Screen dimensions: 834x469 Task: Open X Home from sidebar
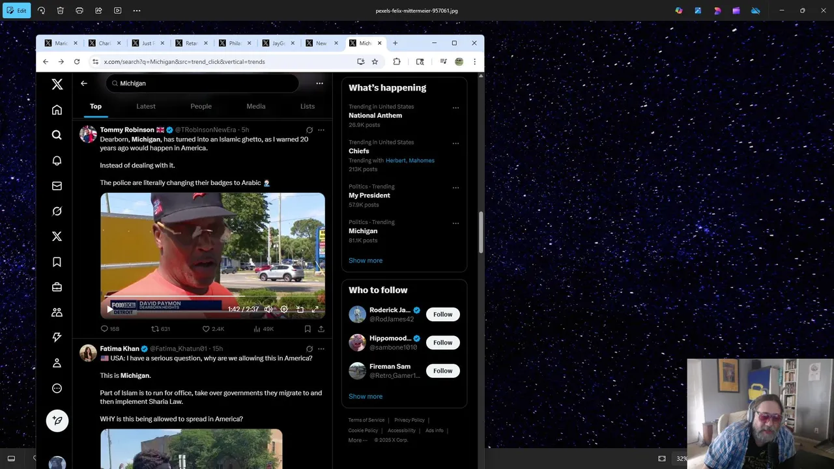[57, 109]
